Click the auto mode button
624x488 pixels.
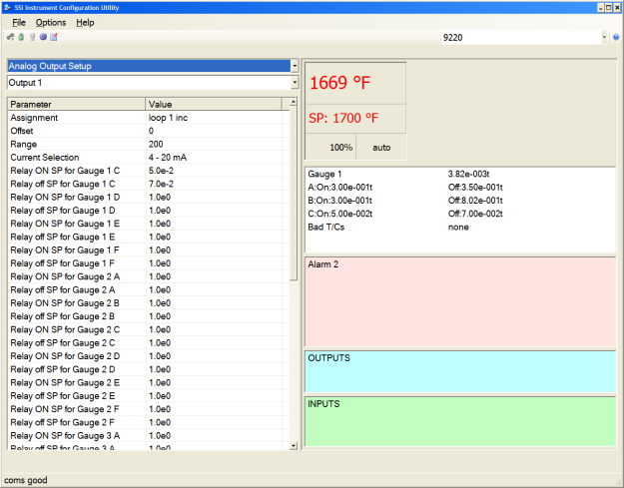381,147
